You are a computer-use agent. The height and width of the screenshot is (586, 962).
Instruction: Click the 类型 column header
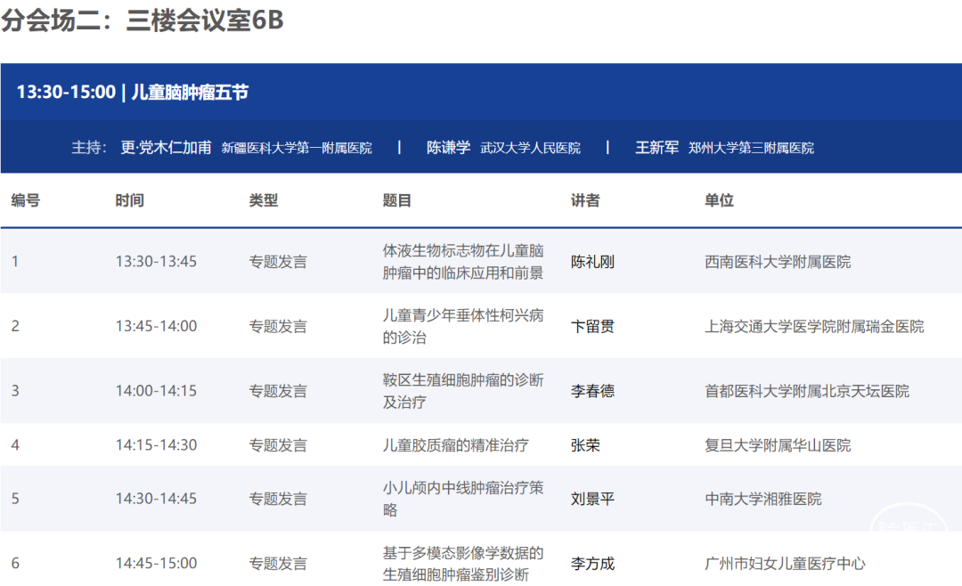(264, 201)
